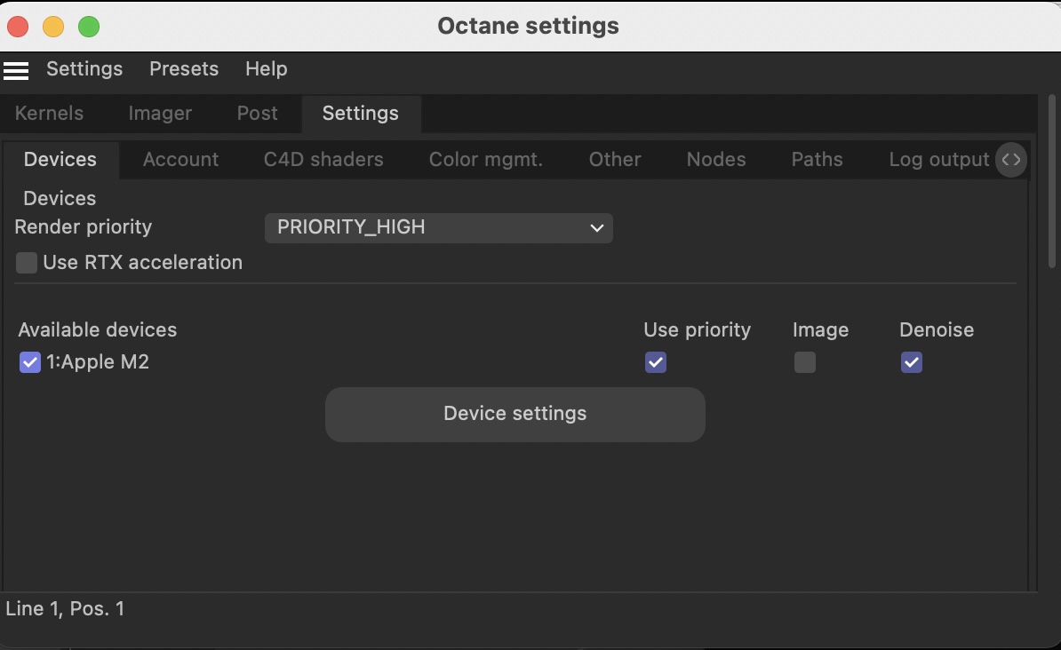Open the hamburger menu icon
The height and width of the screenshot is (650, 1061).
pos(16,70)
